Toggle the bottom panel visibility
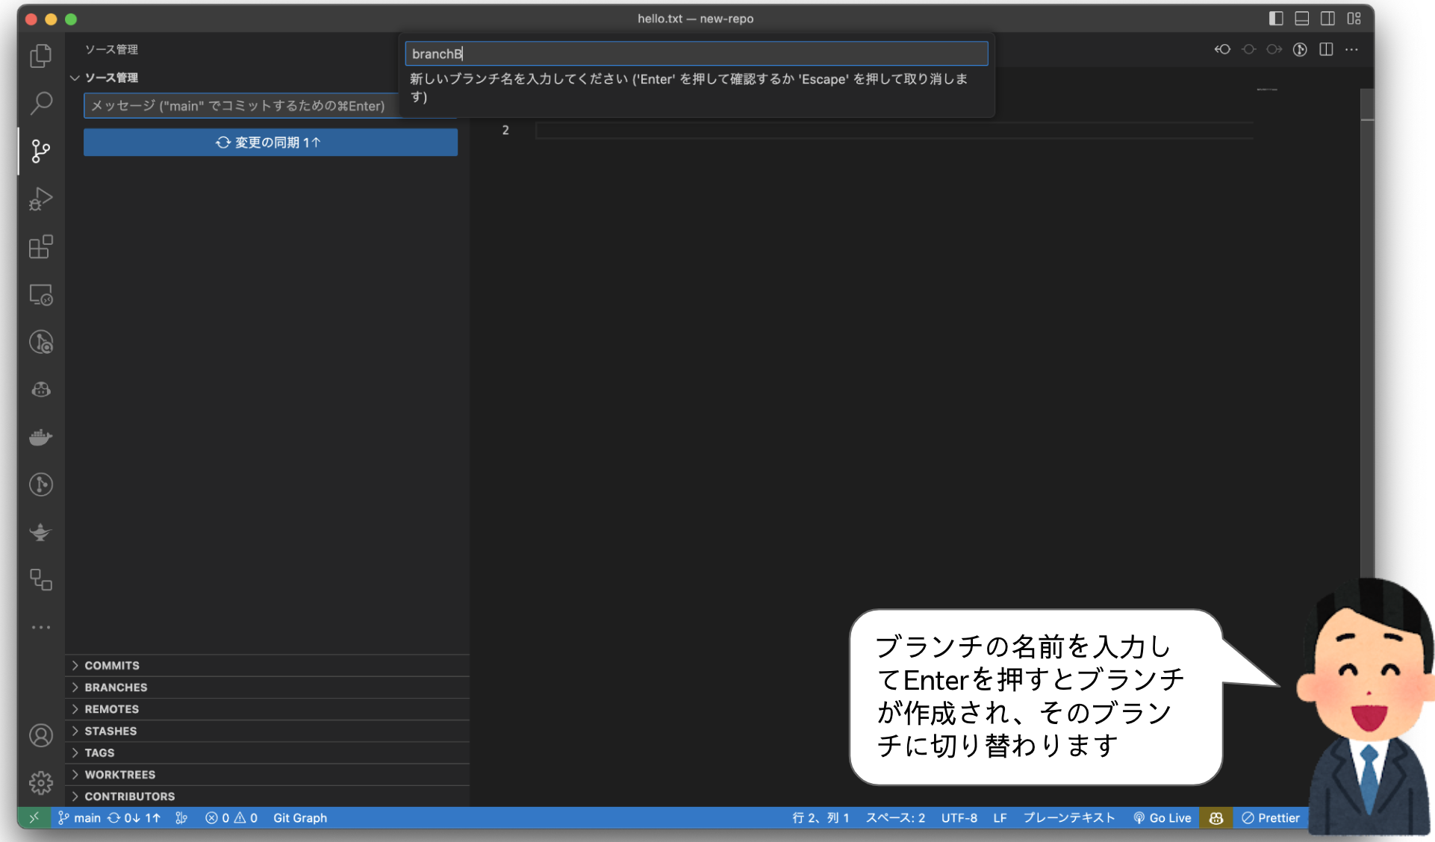This screenshot has height=842, width=1435. coord(1302,19)
